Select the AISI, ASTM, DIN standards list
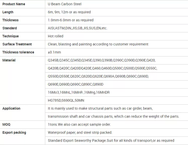 tap(77, 28)
